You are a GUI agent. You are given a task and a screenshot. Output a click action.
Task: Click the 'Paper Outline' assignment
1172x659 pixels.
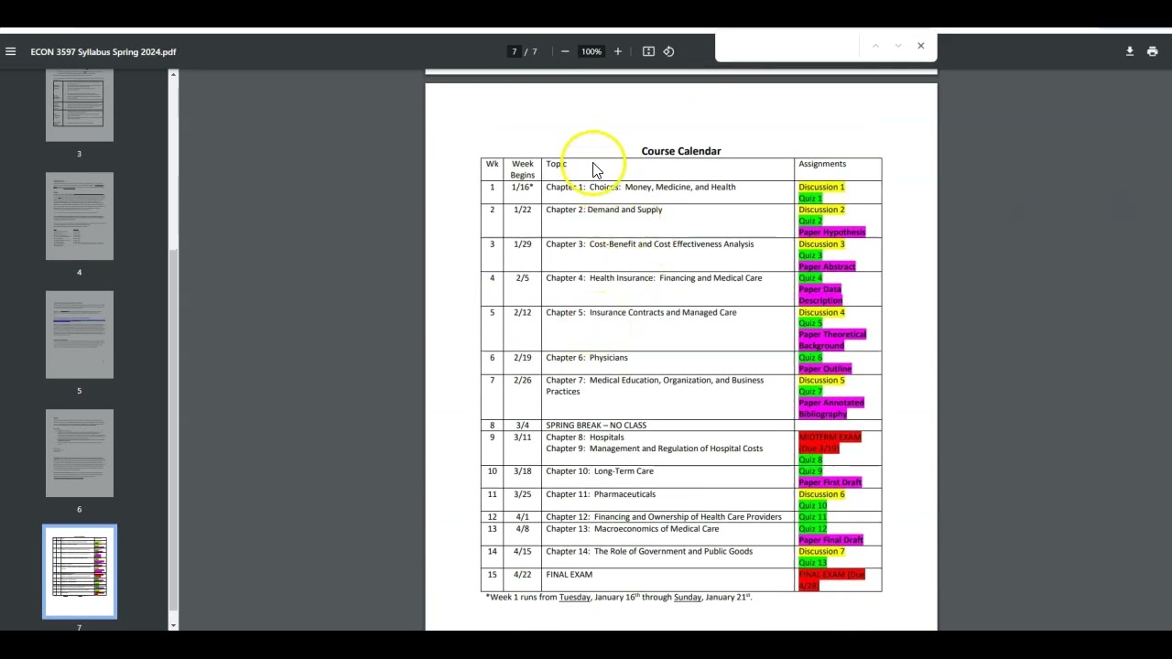tap(825, 369)
